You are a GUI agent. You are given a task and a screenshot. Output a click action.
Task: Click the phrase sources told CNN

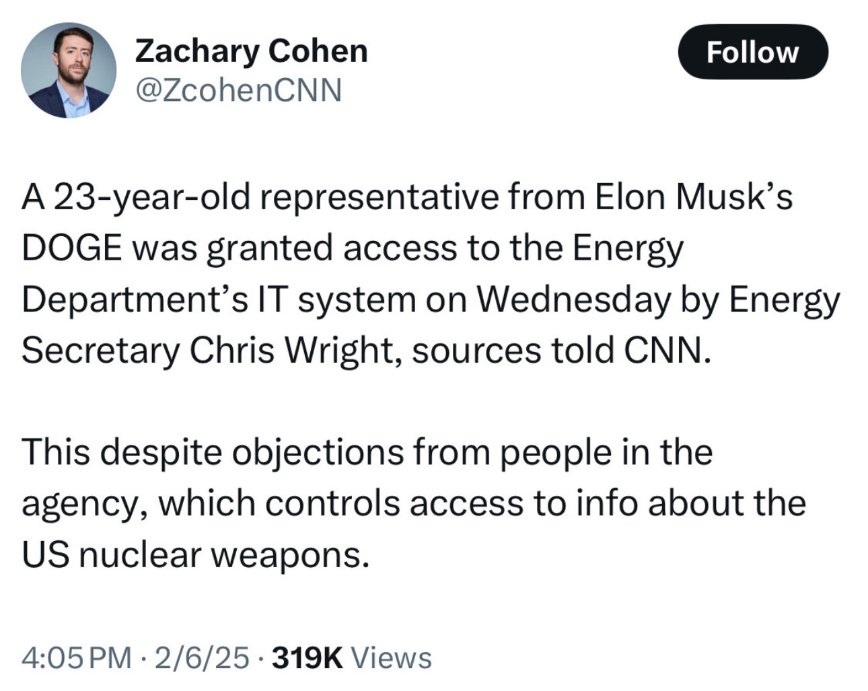[561, 351]
